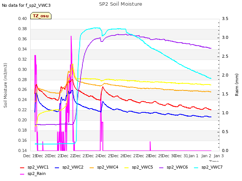Click the SP2 Soil Moisture chart title
Screen dimensions: 242x181
(x=121, y=4)
